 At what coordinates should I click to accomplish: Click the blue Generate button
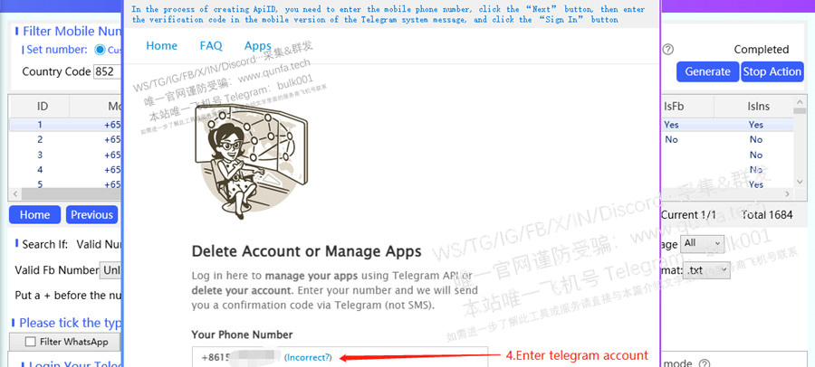click(707, 71)
